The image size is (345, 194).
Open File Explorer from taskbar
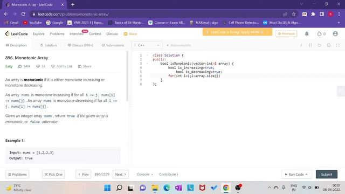tap(155, 188)
